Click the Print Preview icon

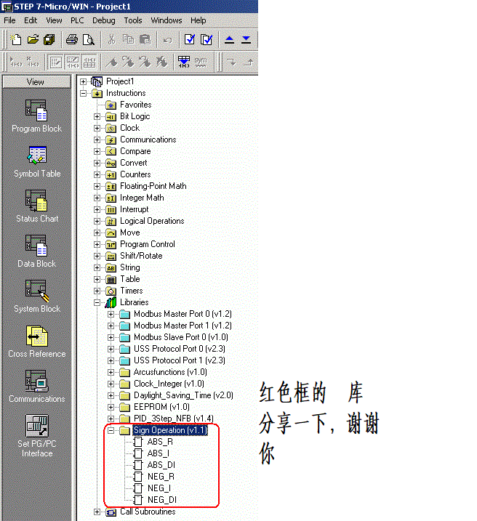(89, 39)
